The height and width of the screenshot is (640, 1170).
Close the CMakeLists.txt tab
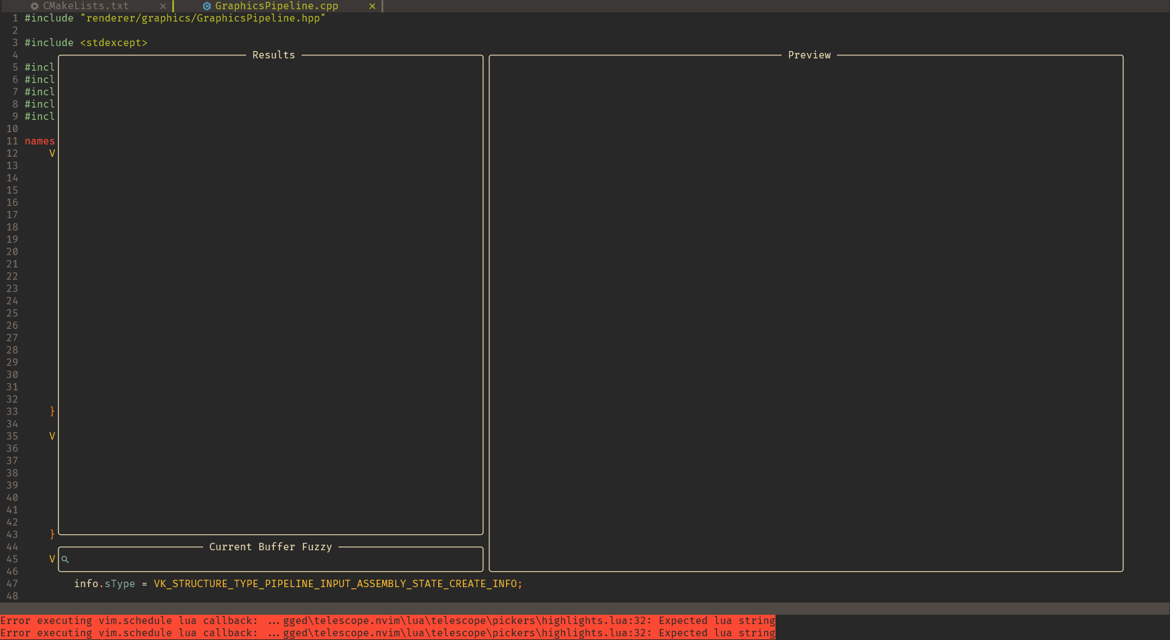(x=163, y=6)
